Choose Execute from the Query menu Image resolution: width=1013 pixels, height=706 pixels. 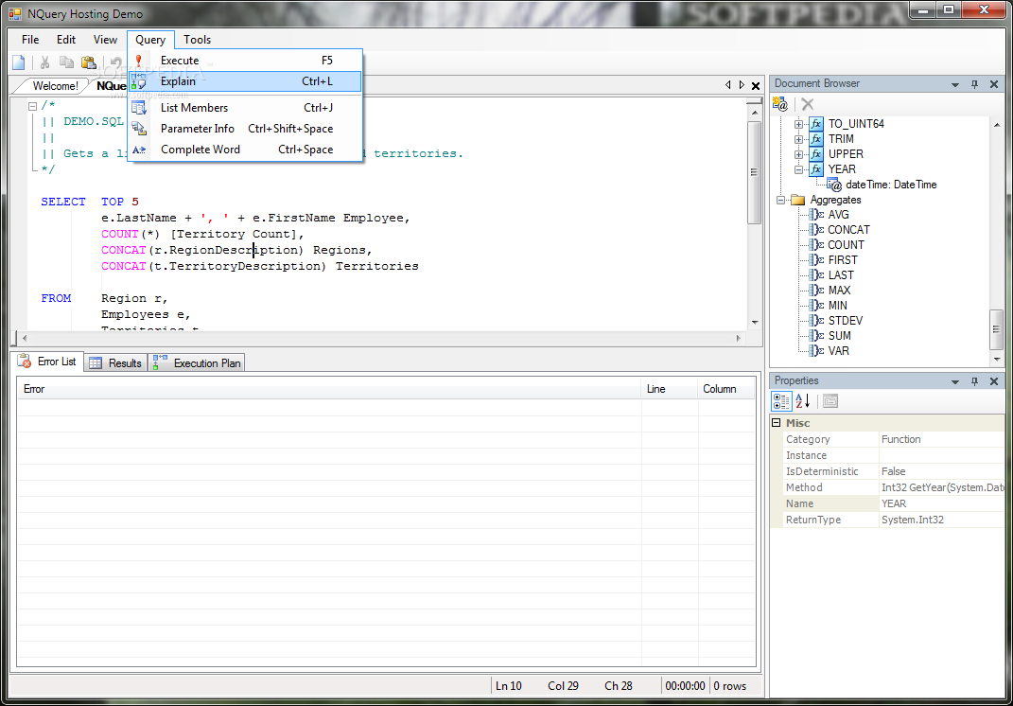point(246,61)
